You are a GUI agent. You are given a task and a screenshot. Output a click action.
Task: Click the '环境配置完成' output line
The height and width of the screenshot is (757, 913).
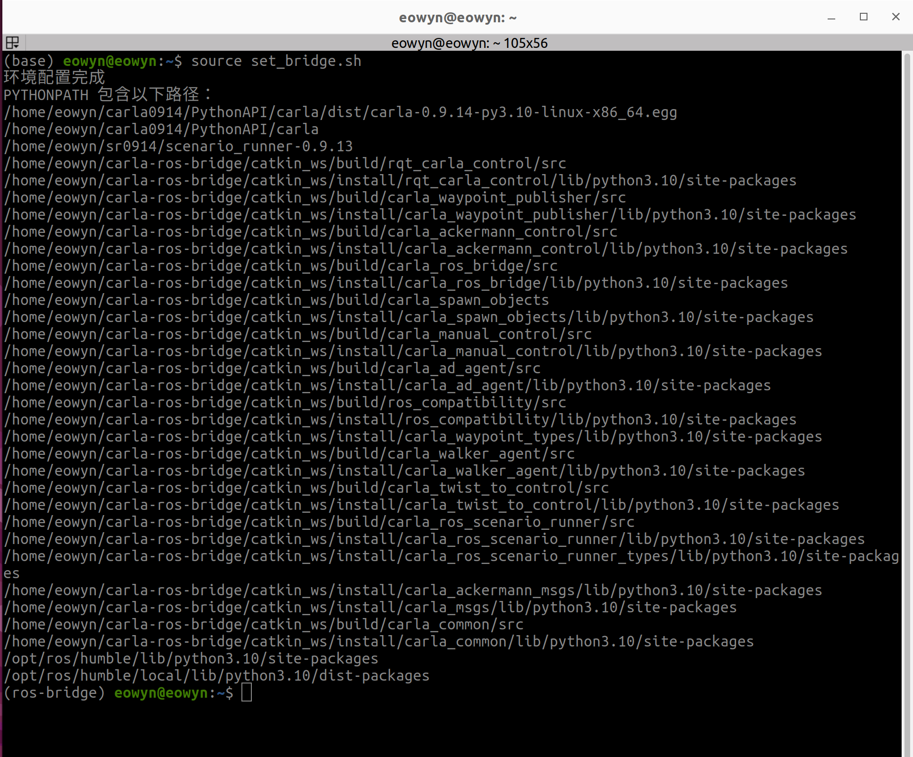point(54,78)
